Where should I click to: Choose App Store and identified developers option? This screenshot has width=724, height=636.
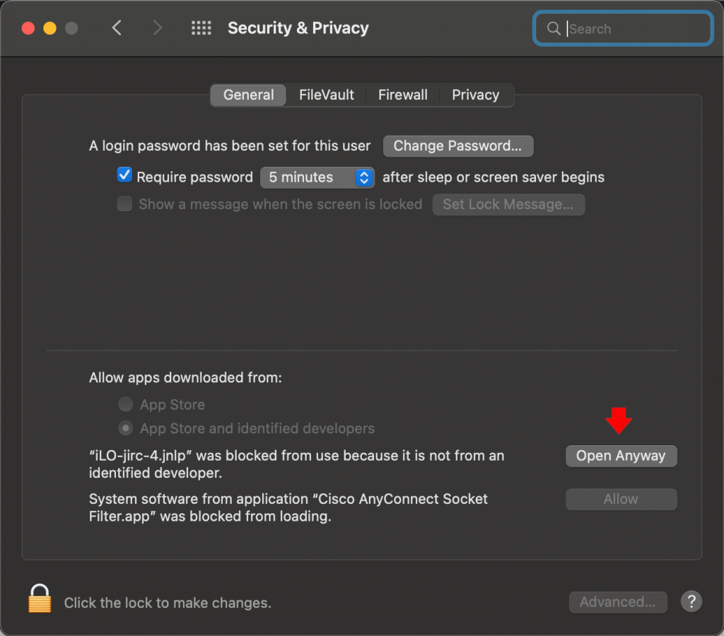(x=125, y=428)
